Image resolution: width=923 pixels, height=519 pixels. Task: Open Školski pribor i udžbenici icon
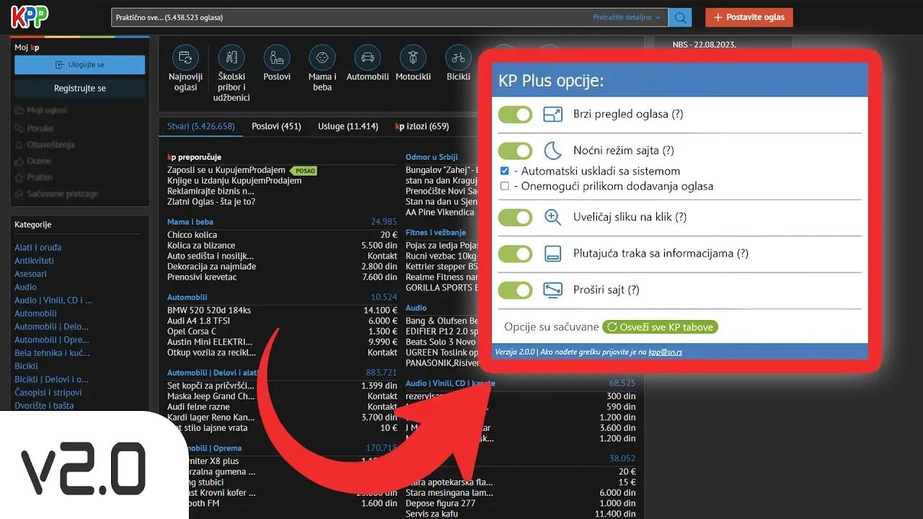(x=231, y=58)
